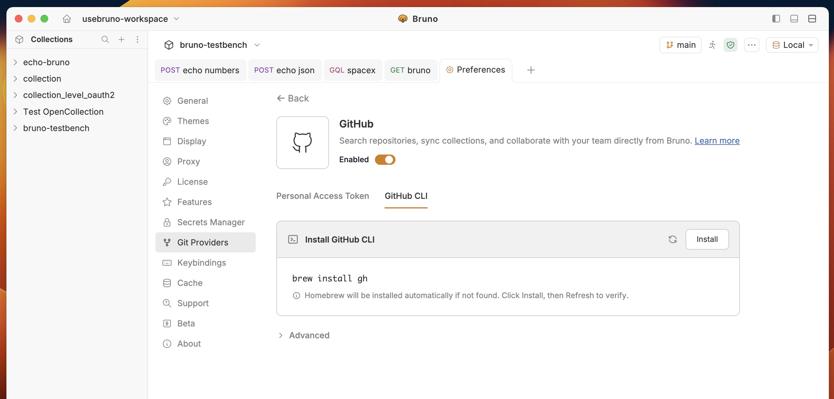Image resolution: width=834 pixels, height=399 pixels.
Task: Open the runner icon next to main
Action: 712,45
